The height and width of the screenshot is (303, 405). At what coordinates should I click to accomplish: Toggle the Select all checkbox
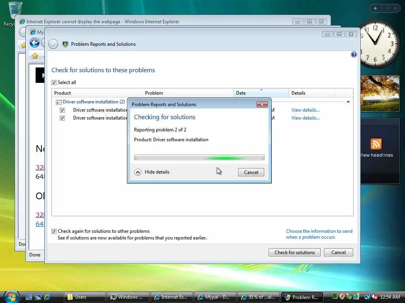[54, 82]
